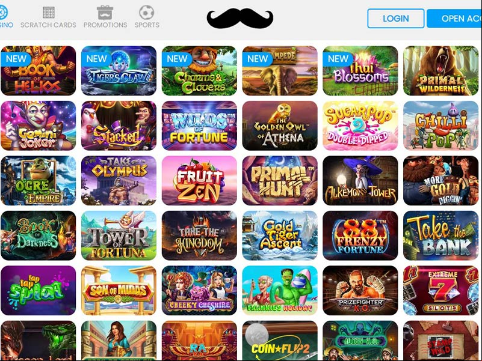Select the Fruit Zen game tile

(199, 180)
